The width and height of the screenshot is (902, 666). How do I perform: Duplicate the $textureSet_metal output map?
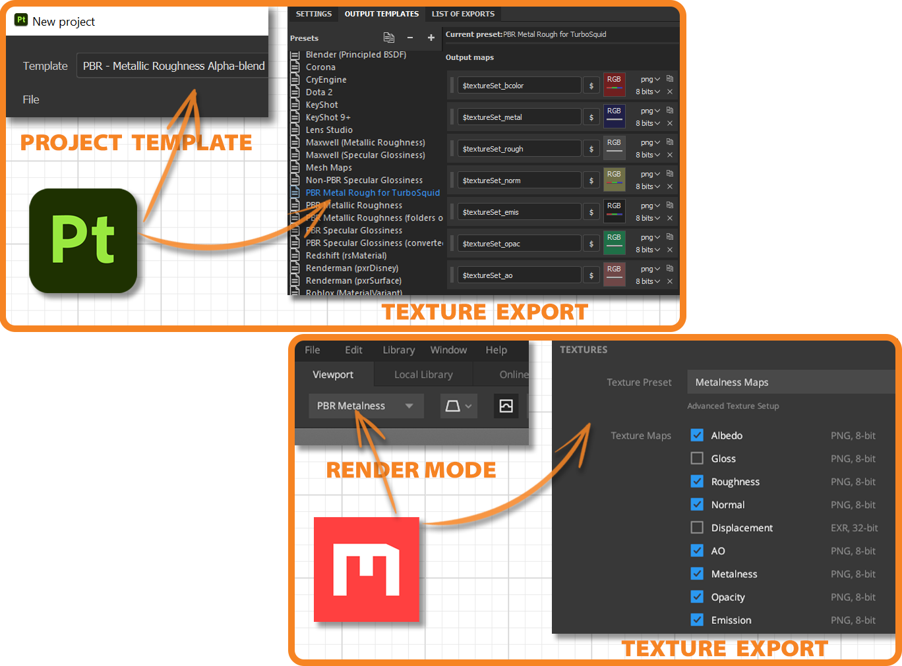click(x=670, y=110)
